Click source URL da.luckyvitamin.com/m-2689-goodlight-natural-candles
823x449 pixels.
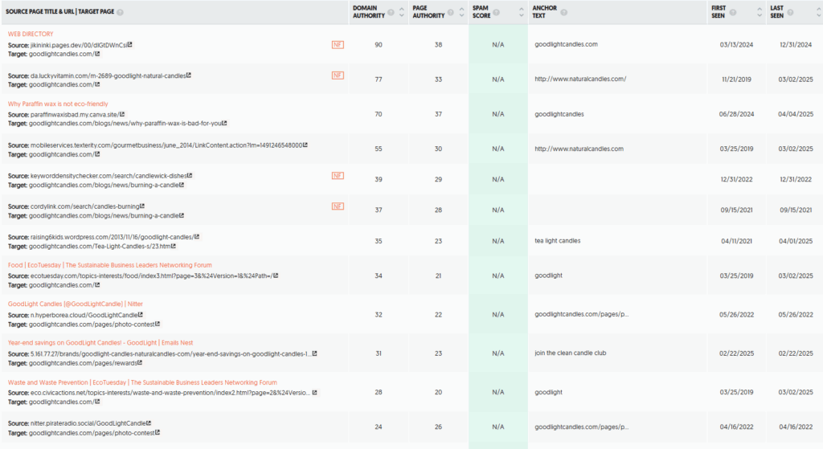[108, 76]
